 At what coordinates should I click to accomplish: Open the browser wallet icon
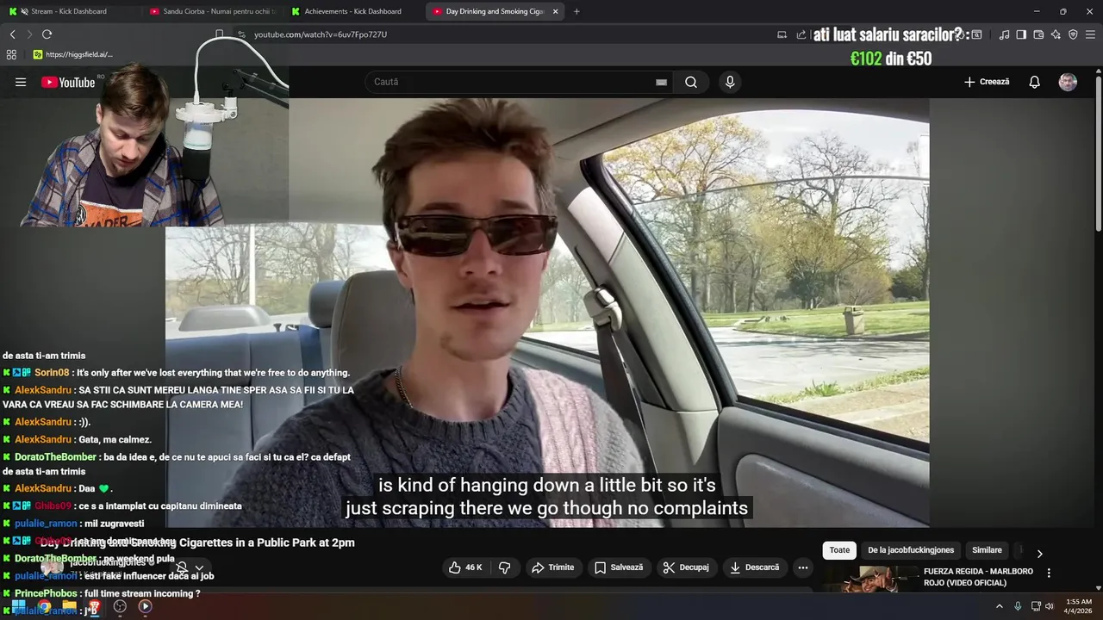pos(1038,34)
